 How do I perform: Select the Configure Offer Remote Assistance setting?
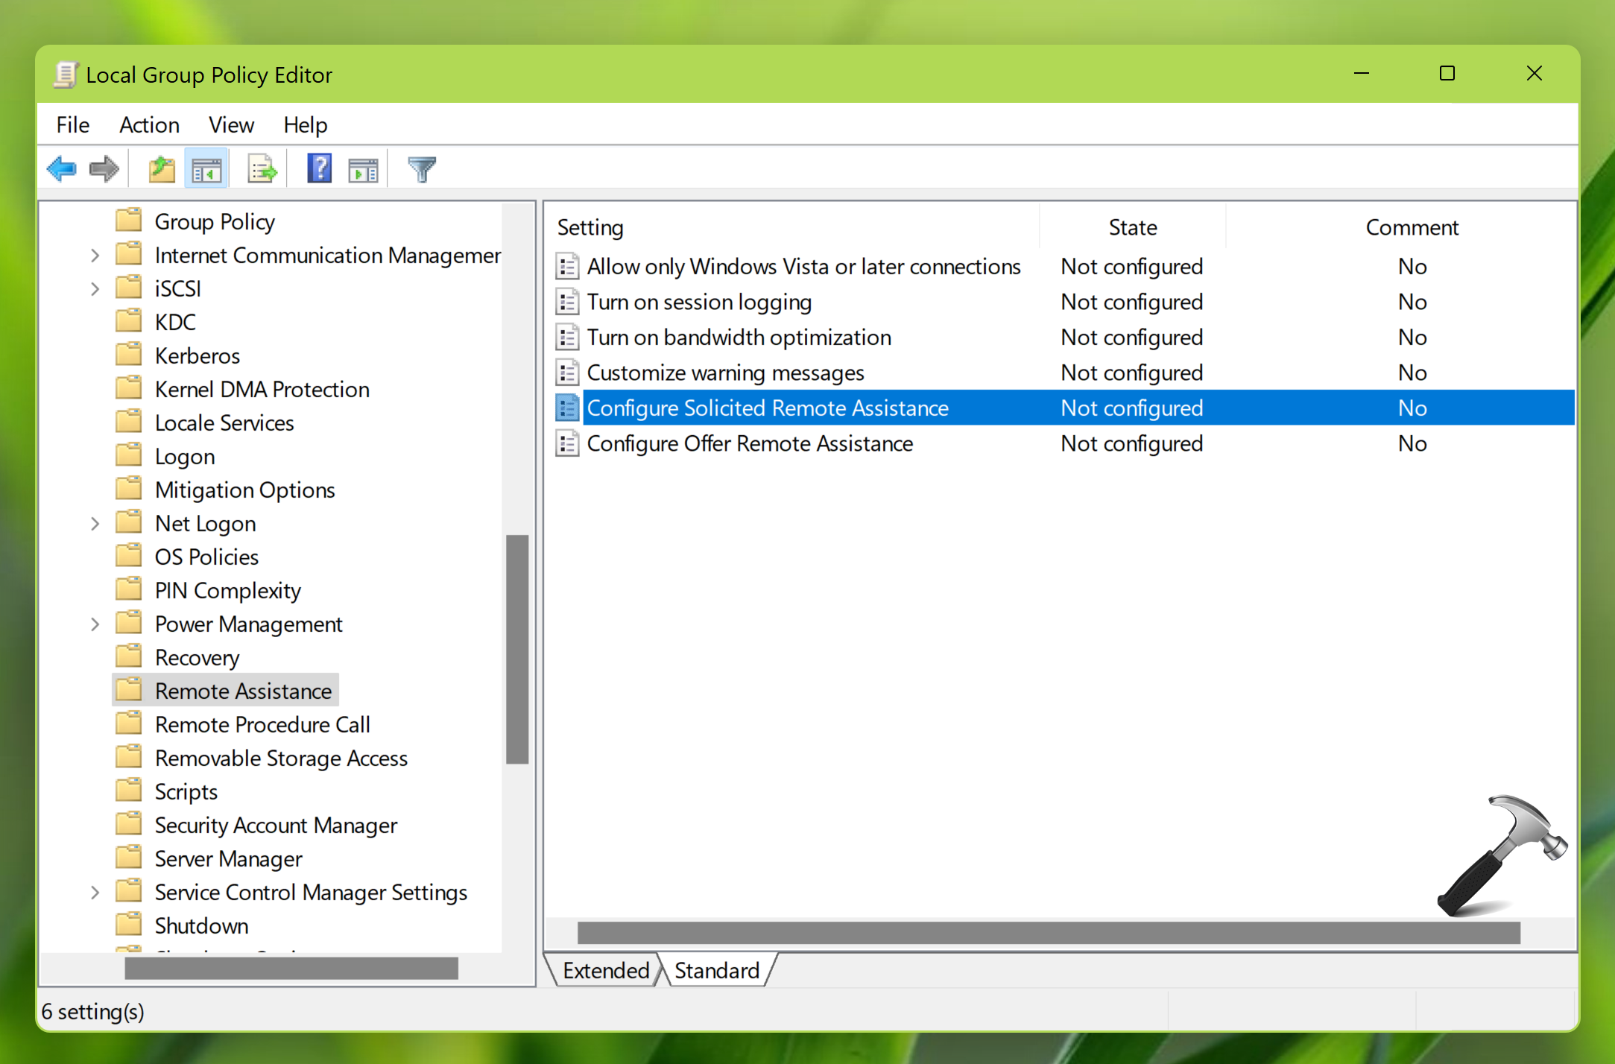coord(749,443)
